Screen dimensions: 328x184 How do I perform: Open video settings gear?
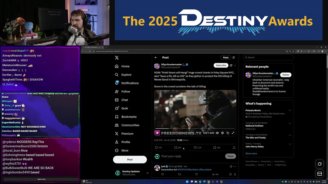222,133
